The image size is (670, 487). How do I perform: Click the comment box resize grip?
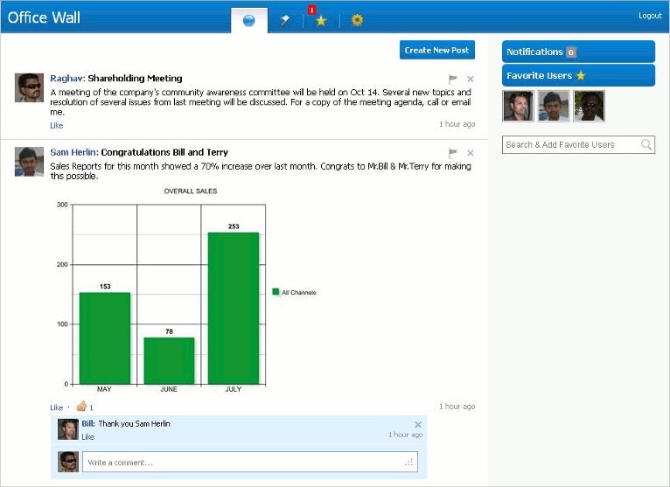click(409, 463)
